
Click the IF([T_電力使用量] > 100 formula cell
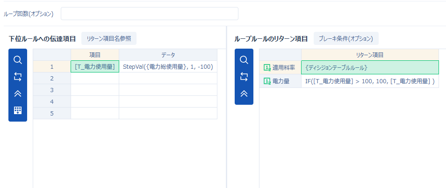(x=370, y=81)
